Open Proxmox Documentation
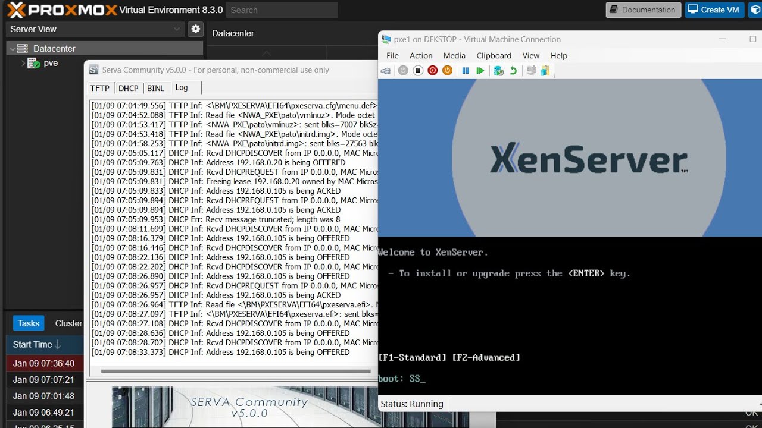 click(642, 10)
